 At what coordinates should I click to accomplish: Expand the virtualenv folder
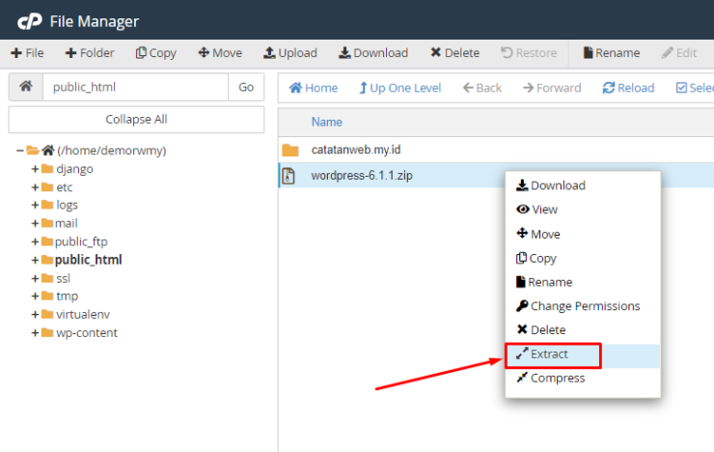[x=35, y=315]
